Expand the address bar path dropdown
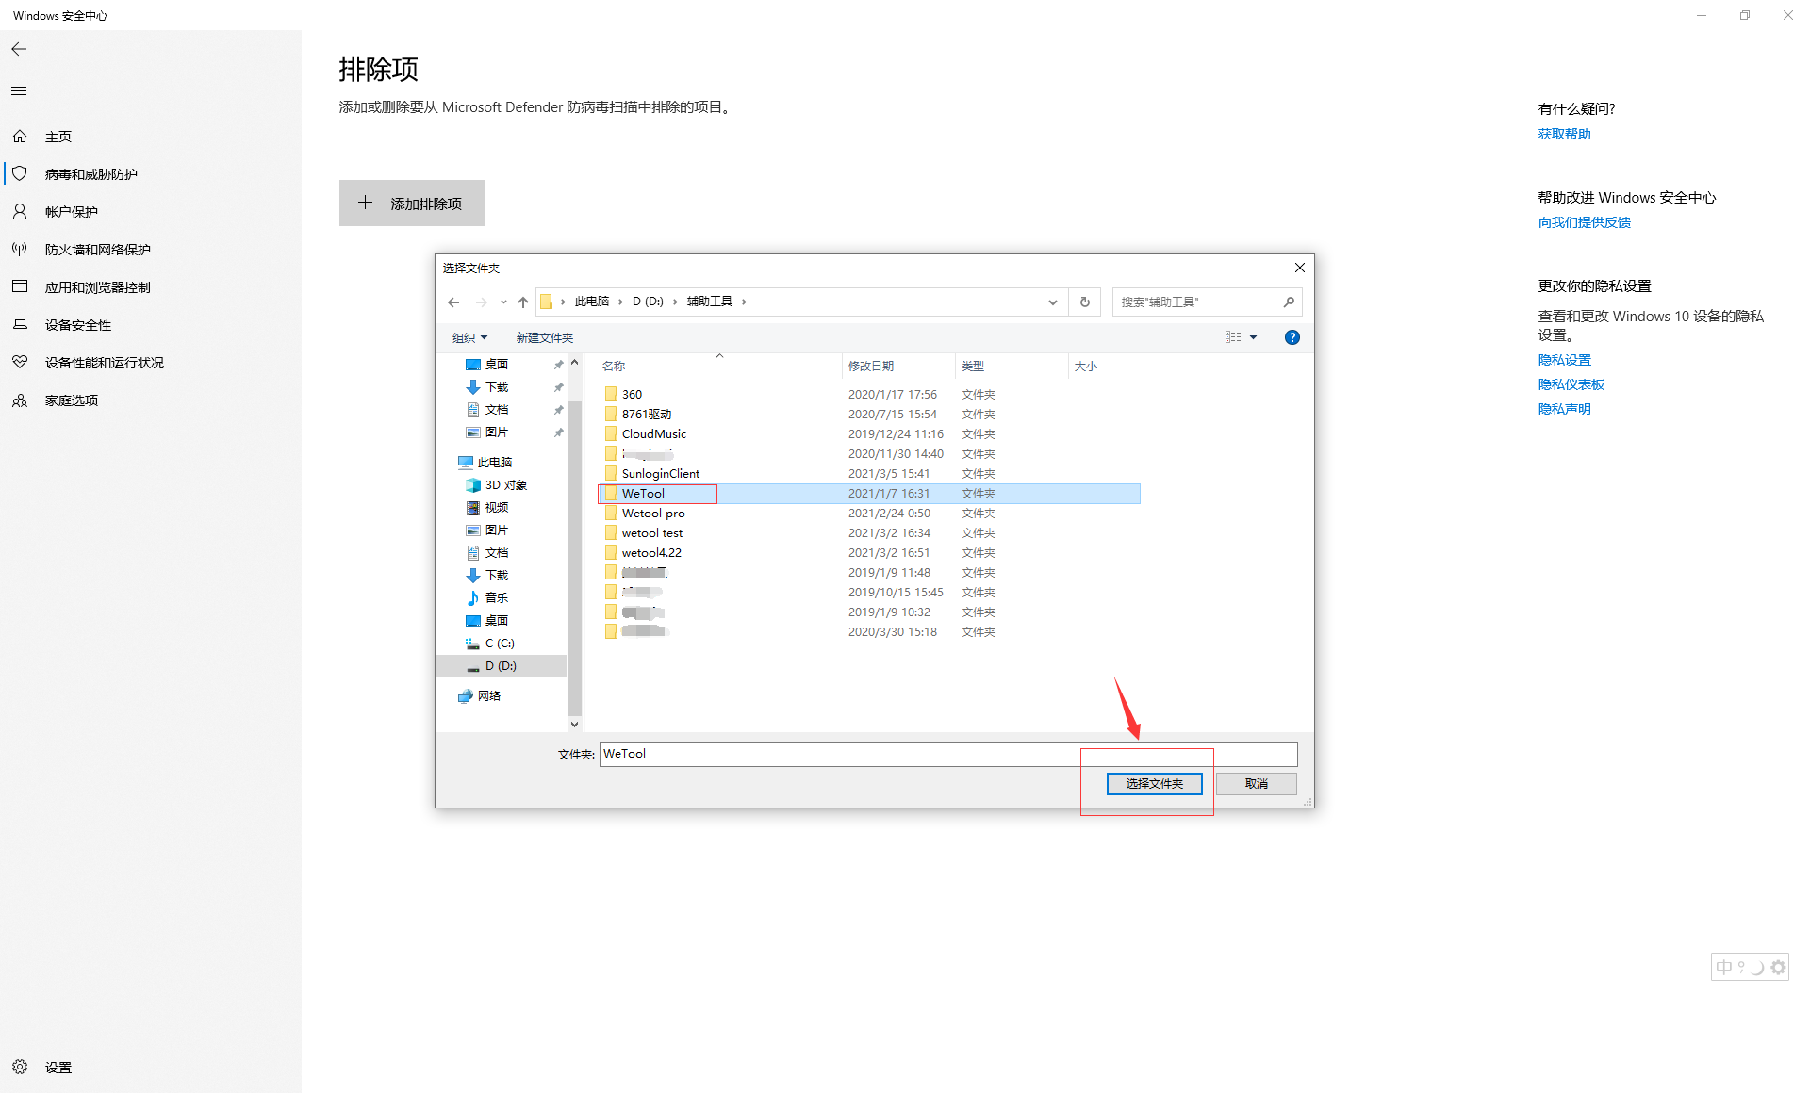 coord(1052,302)
